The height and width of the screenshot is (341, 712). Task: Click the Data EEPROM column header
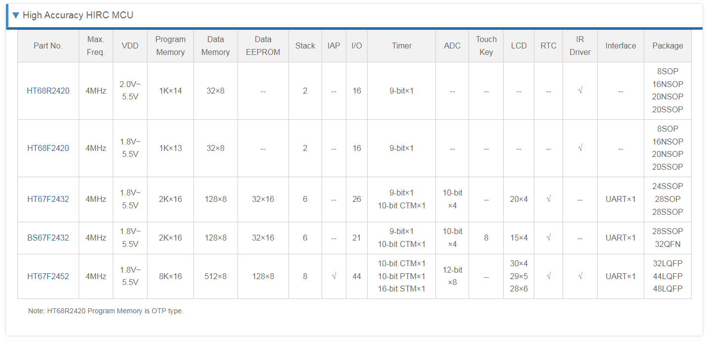coord(263,46)
